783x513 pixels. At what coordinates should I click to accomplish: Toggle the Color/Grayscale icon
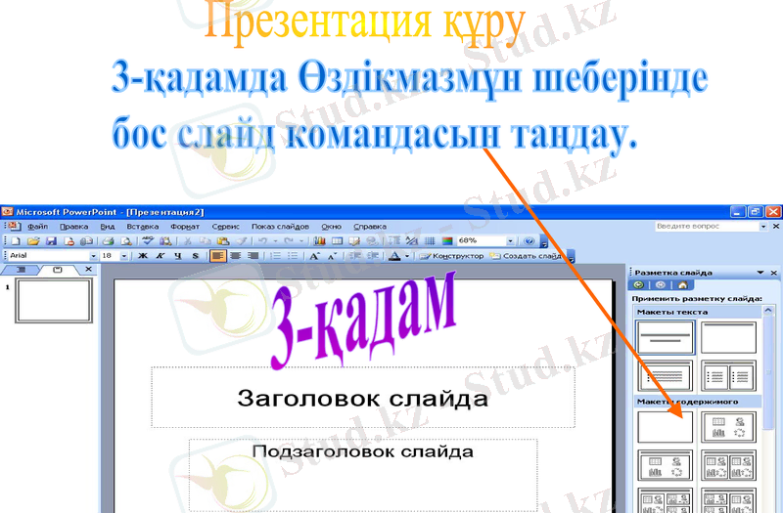coord(447,241)
